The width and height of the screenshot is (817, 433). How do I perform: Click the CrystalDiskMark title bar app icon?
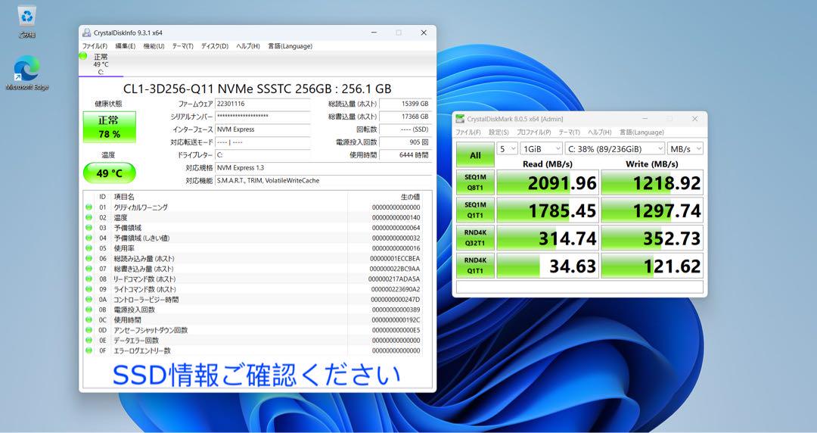tap(460, 119)
